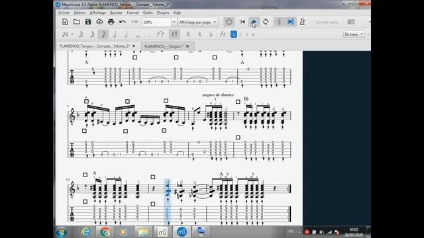Toggle note input mode N button
This screenshot has height=238, width=424.
coord(65,34)
